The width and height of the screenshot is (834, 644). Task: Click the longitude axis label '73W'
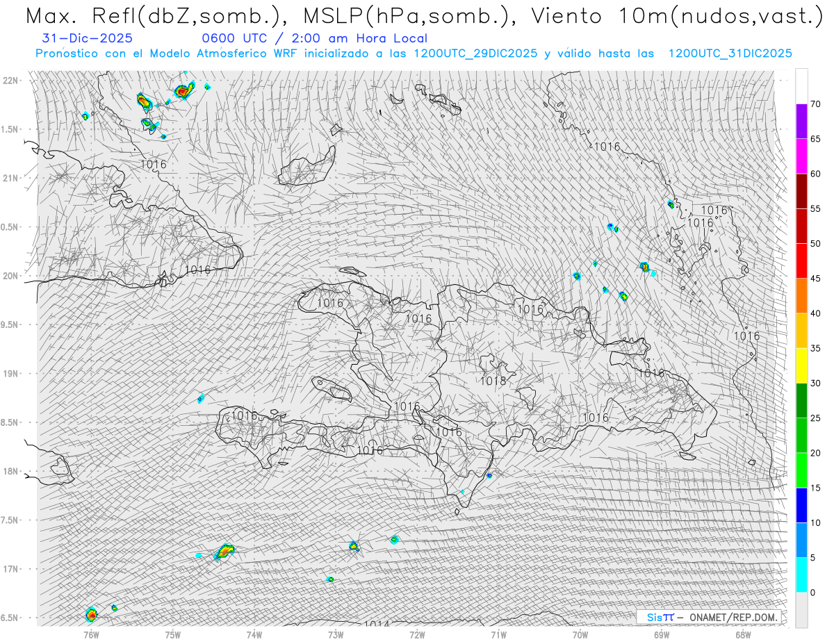pyautogui.click(x=336, y=635)
